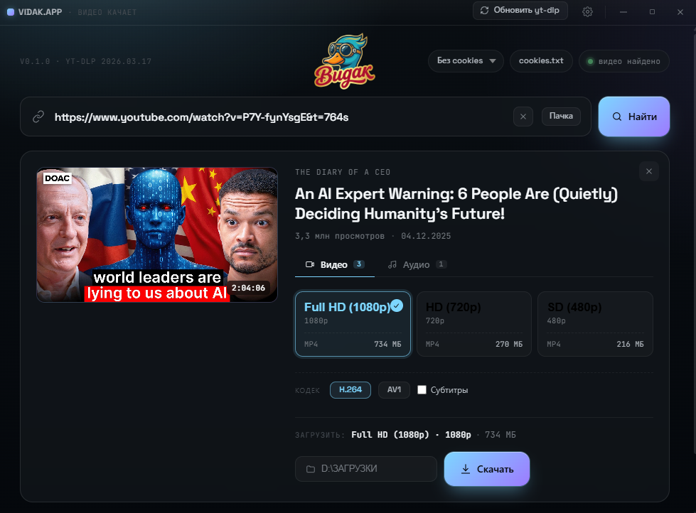Maximize the Vidak window

click(x=652, y=12)
